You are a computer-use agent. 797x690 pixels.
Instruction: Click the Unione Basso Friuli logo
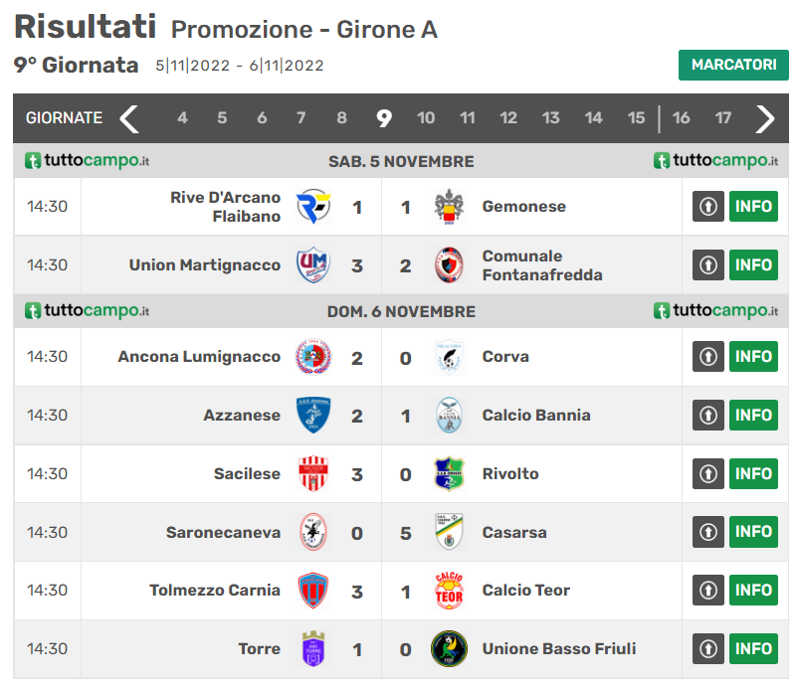tap(449, 649)
